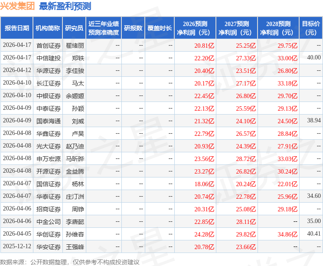Click analyst name 刘威
Viewport: 323px width, 266px height.
pos(78,121)
